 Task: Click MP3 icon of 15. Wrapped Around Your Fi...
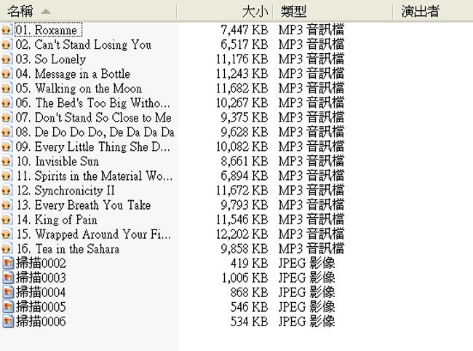coord(7,234)
